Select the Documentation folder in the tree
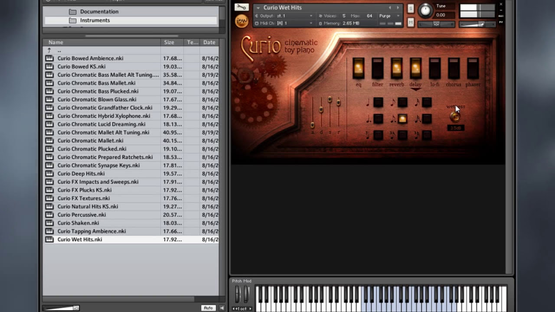This screenshot has width=555, height=312. pos(131,12)
